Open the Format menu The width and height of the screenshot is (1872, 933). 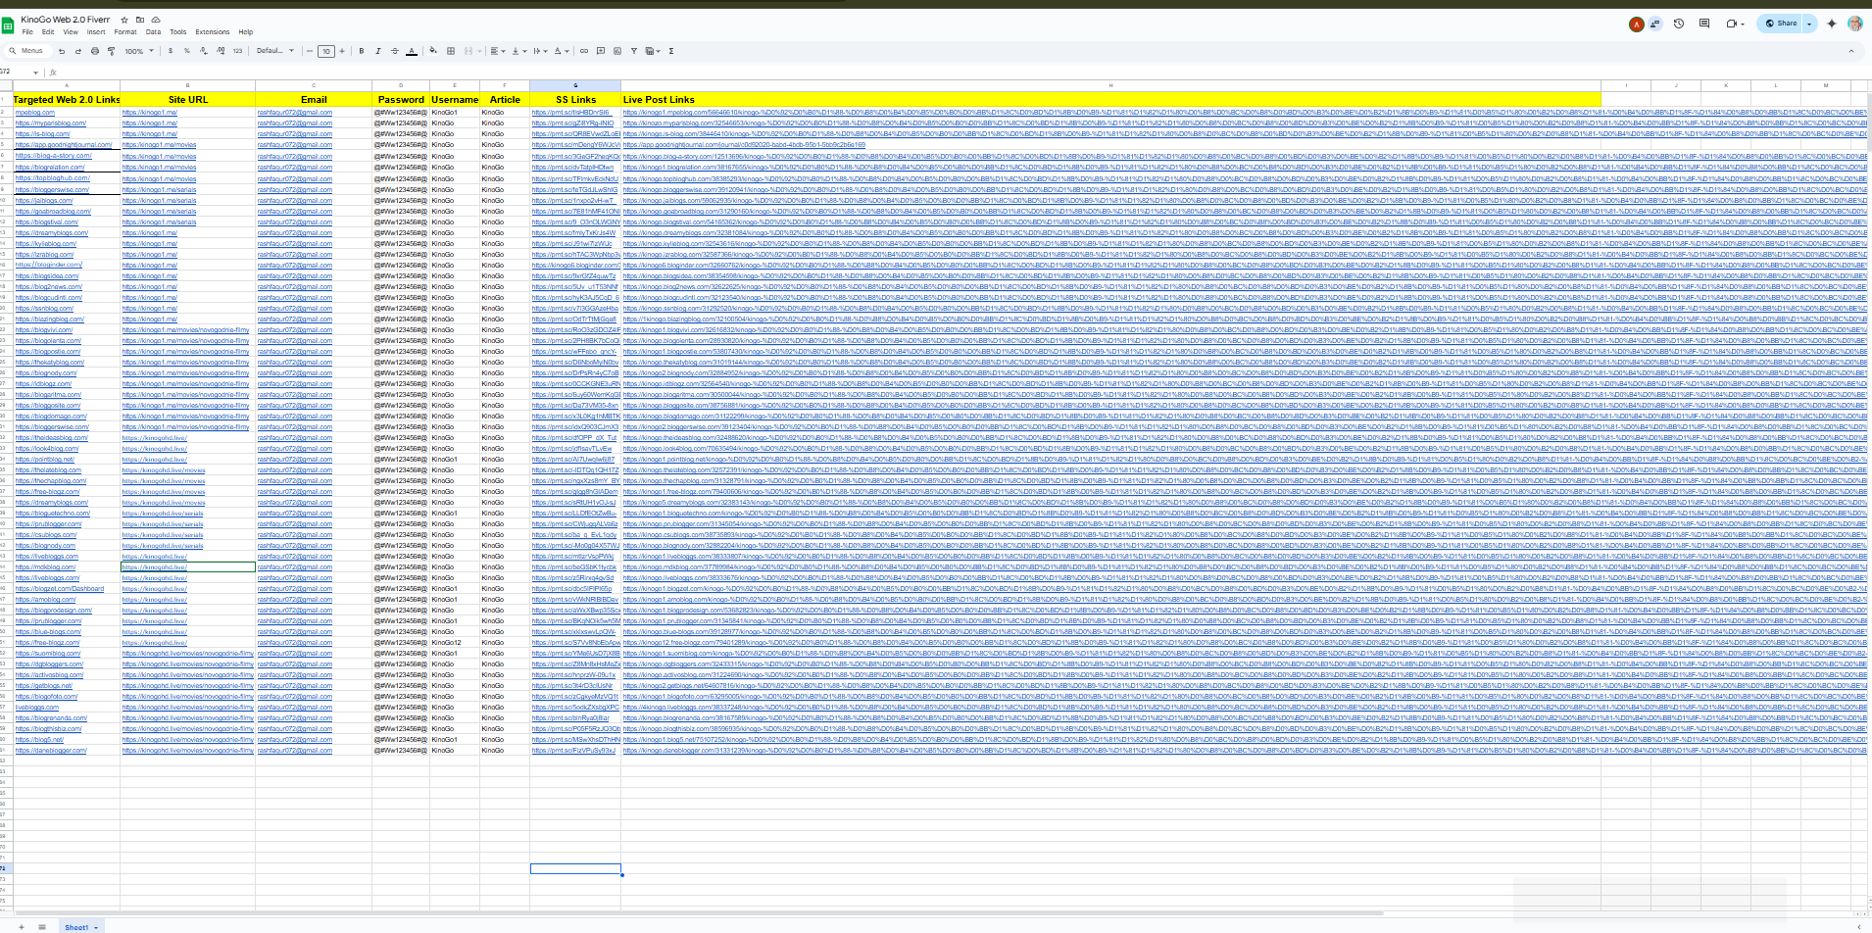(125, 32)
